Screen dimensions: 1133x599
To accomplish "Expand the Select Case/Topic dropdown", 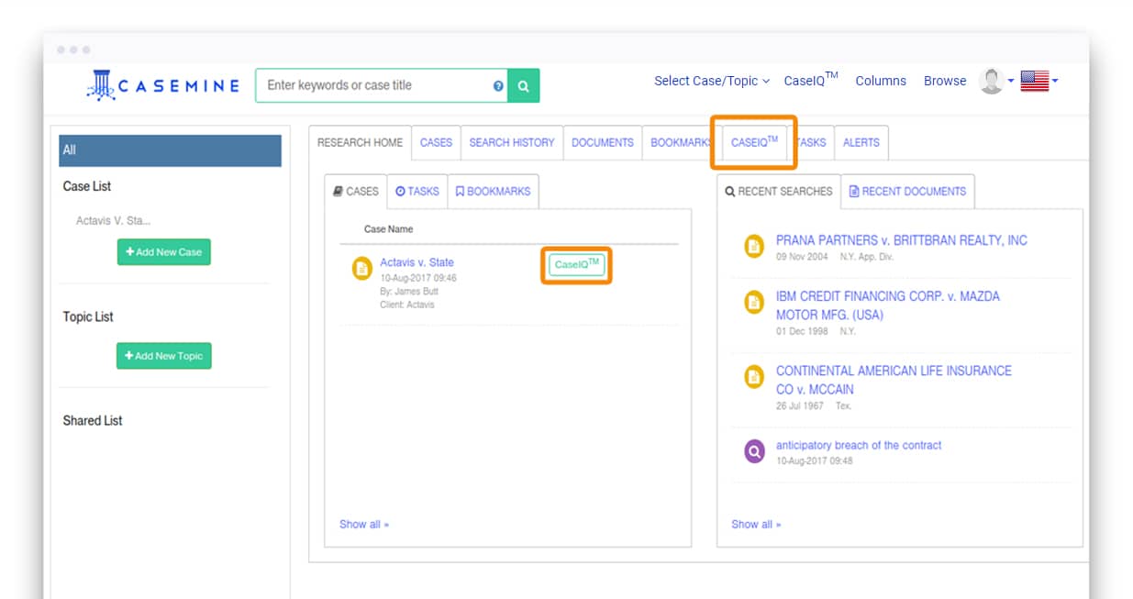I will tap(711, 81).
